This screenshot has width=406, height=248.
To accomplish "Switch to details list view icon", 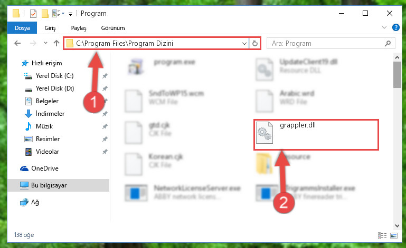I will pos(382,235).
